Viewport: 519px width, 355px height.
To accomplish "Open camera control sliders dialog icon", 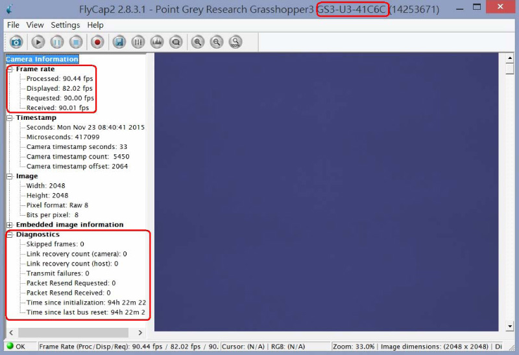I will (x=138, y=42).
